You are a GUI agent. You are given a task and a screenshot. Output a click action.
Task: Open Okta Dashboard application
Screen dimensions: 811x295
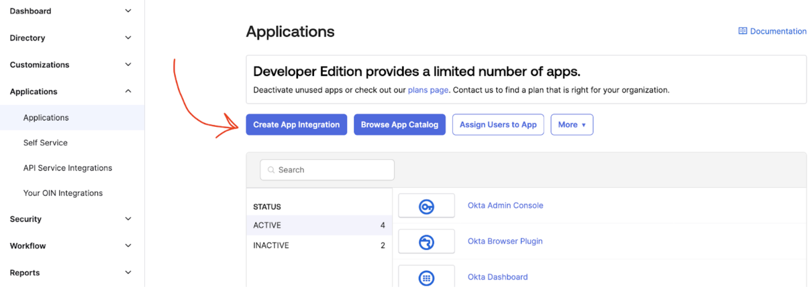coord(497,277)
